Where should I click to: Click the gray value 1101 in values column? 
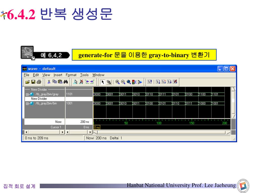click(69, 94)
